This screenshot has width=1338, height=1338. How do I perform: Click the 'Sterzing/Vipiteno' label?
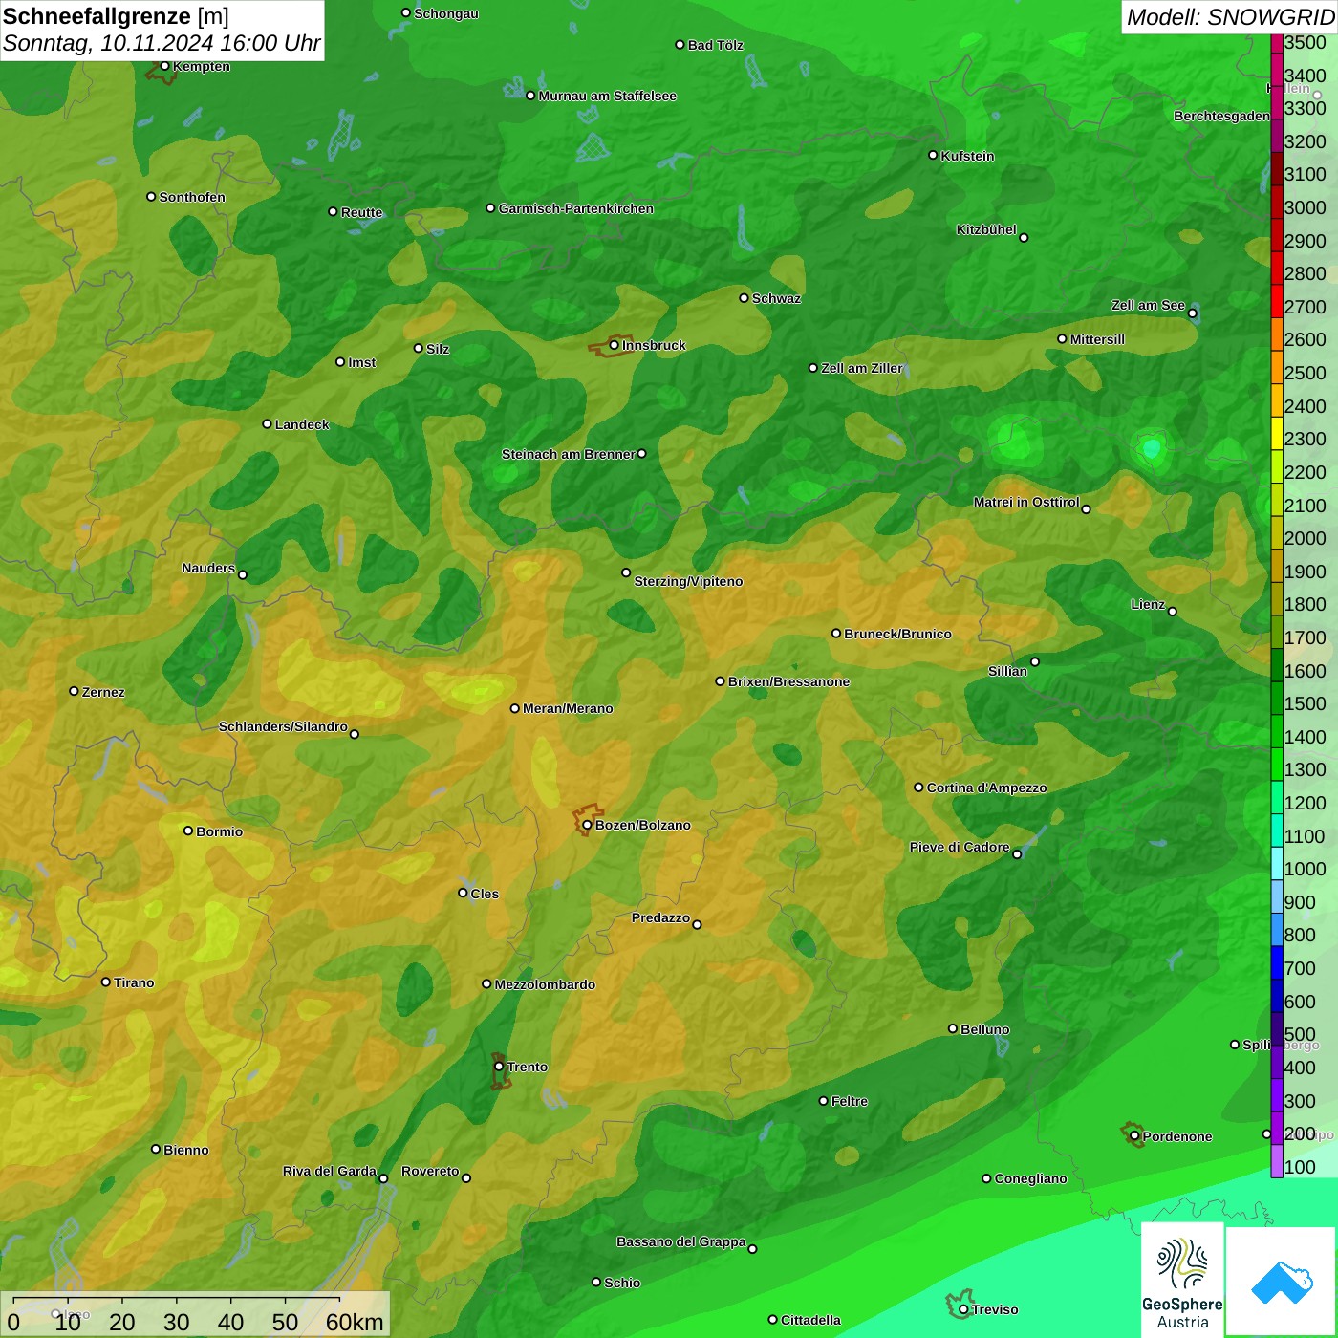tap(688, 581)
